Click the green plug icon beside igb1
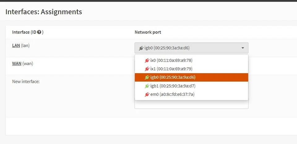 [147, 86]
